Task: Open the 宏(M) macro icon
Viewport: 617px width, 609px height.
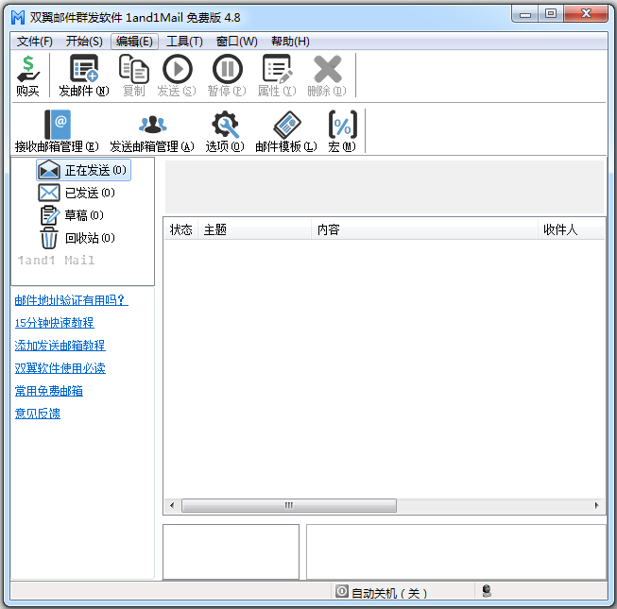Action: tap(342, 131)
